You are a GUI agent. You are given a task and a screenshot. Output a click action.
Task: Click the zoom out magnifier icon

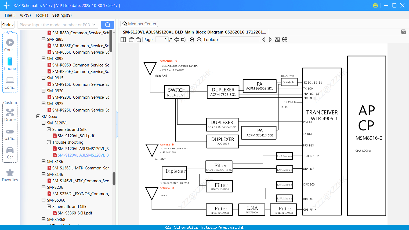click(199, 40)
